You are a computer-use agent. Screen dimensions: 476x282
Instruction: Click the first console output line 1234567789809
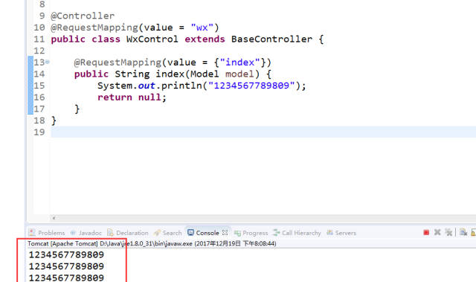66,254
